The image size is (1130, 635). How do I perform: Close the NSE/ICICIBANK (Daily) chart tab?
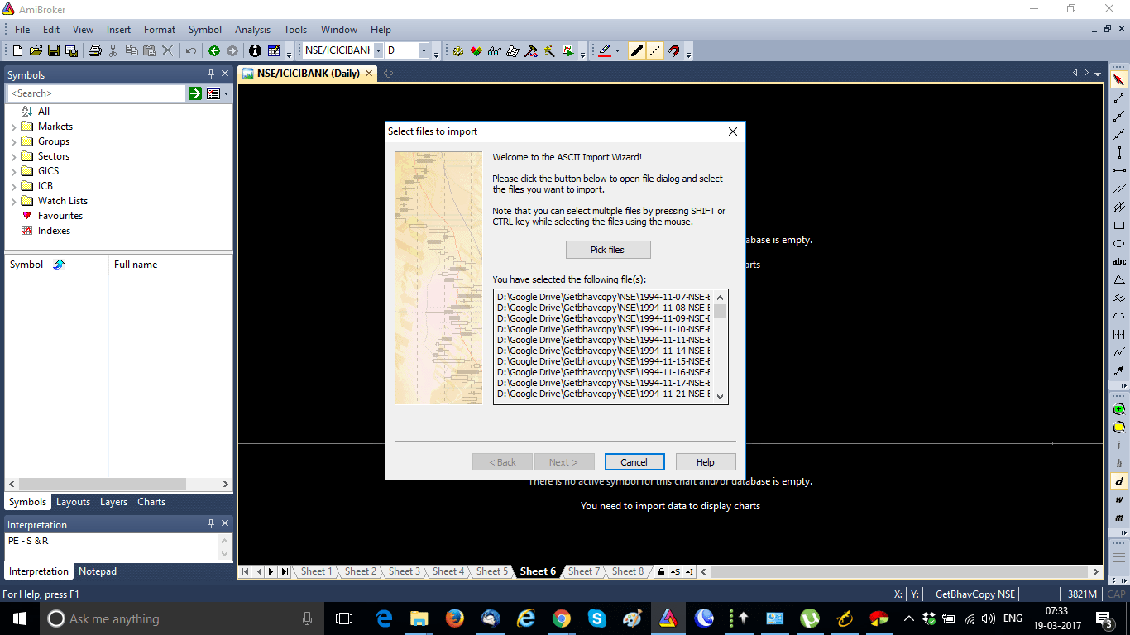coord(369,74)
